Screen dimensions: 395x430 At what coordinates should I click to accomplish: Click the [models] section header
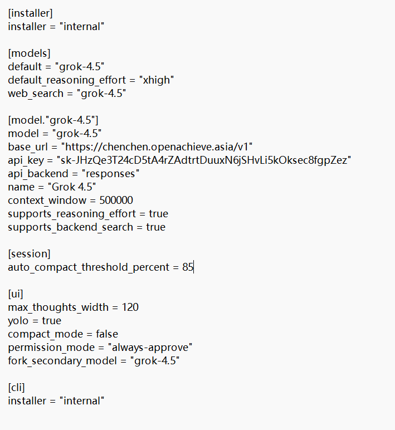pyautogui.click(x=30, y=53)
